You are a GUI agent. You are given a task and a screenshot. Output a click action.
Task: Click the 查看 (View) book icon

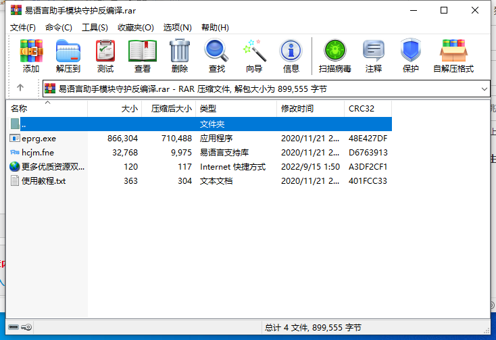point(143,51)
